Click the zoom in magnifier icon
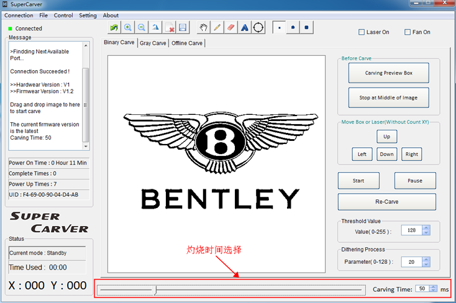The width and height of the screenshot is (456, 303). pos(128,27)
